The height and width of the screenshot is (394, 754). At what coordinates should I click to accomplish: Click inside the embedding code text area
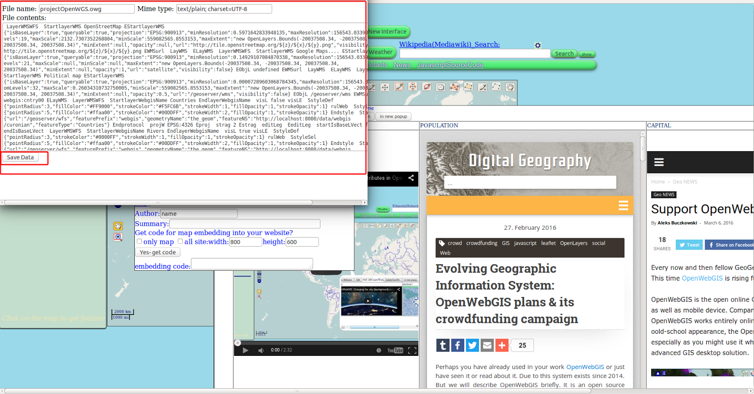pos(252,264)
